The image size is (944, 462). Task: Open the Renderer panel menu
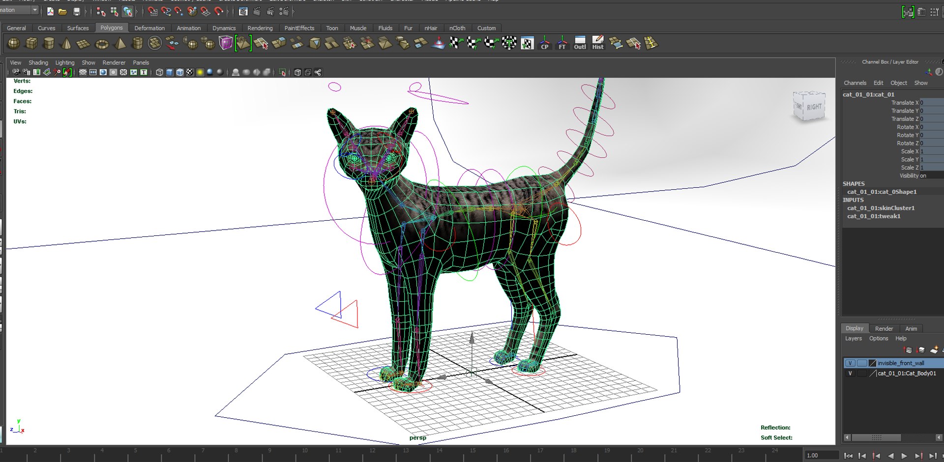click(114, 62)
